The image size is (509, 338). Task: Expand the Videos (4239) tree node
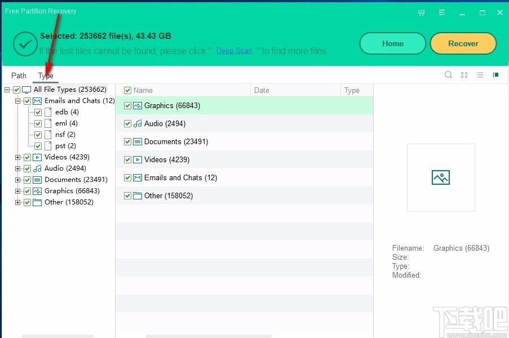[18, 157]
